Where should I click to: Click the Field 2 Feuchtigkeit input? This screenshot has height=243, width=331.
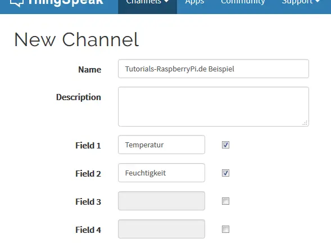click(x=161, y=173)
